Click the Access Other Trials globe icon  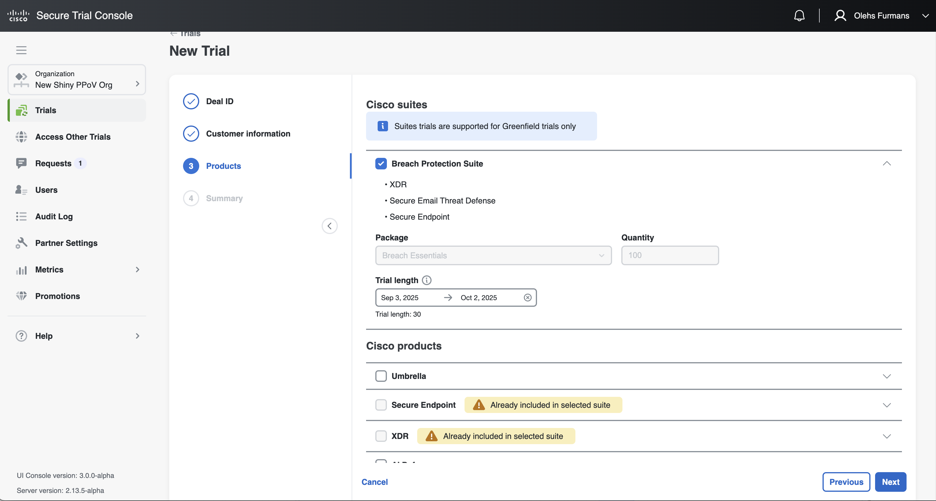(21, 137)
